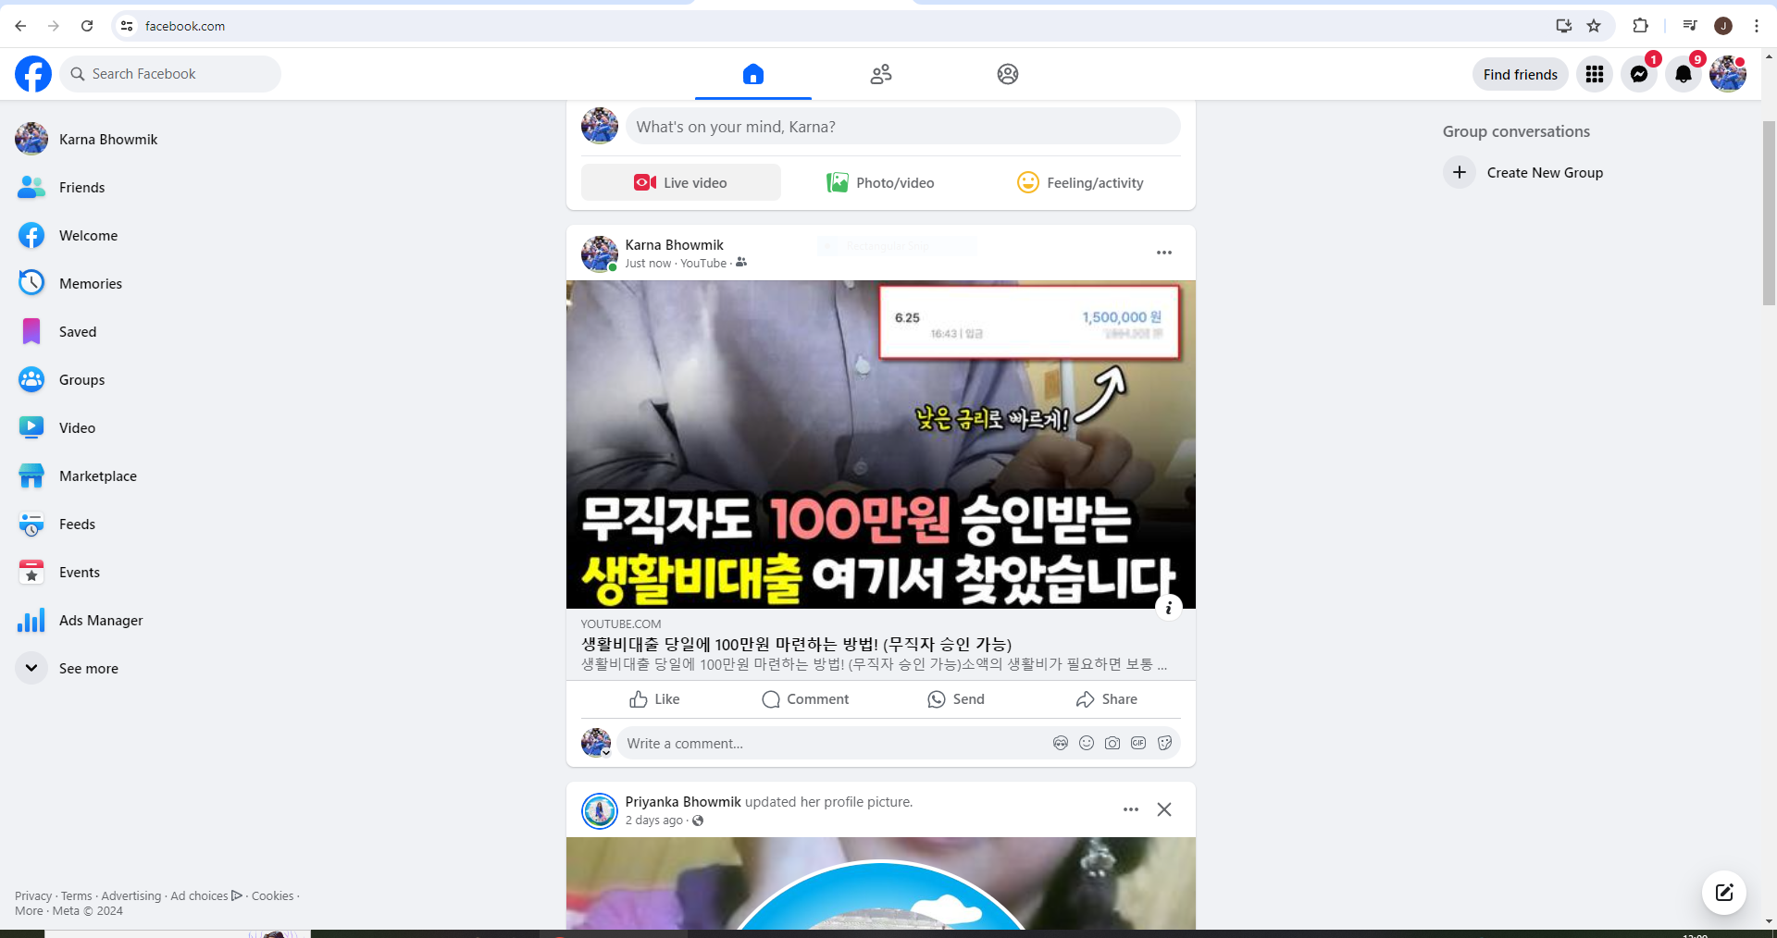Screen dimensions: 1777x938
Task: Add a GIF to the comment
Action: click(x=1138, y=743)
